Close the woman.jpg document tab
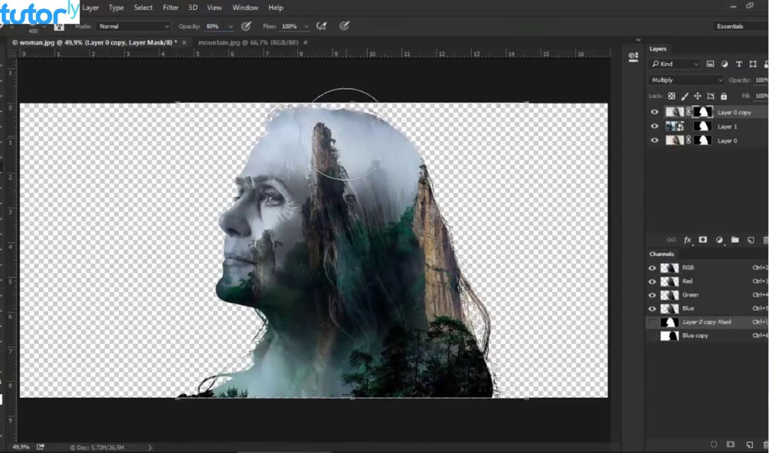 coord(185,43)
